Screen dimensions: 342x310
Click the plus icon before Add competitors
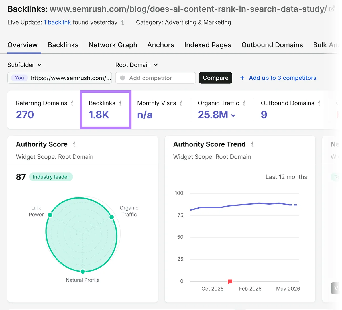[242, 78]
